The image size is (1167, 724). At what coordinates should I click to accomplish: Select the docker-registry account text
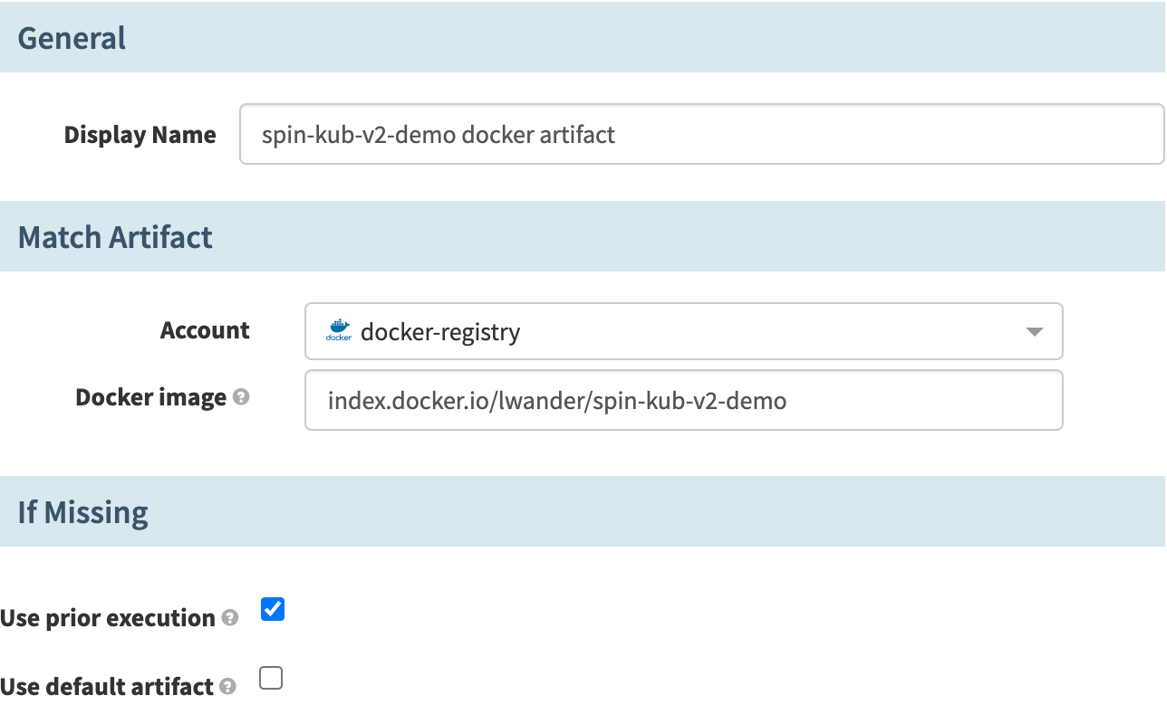[x=440, y=332]
